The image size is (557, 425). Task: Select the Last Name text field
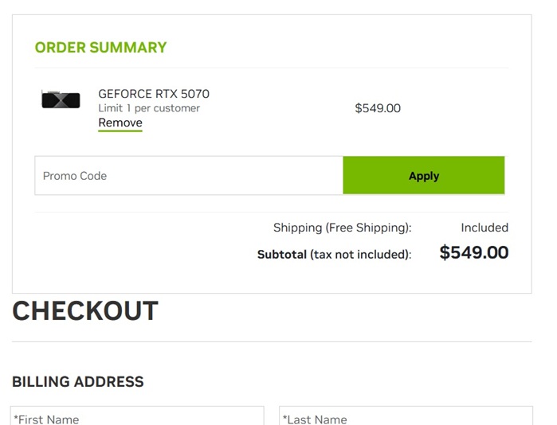click(x=406, y=417)
